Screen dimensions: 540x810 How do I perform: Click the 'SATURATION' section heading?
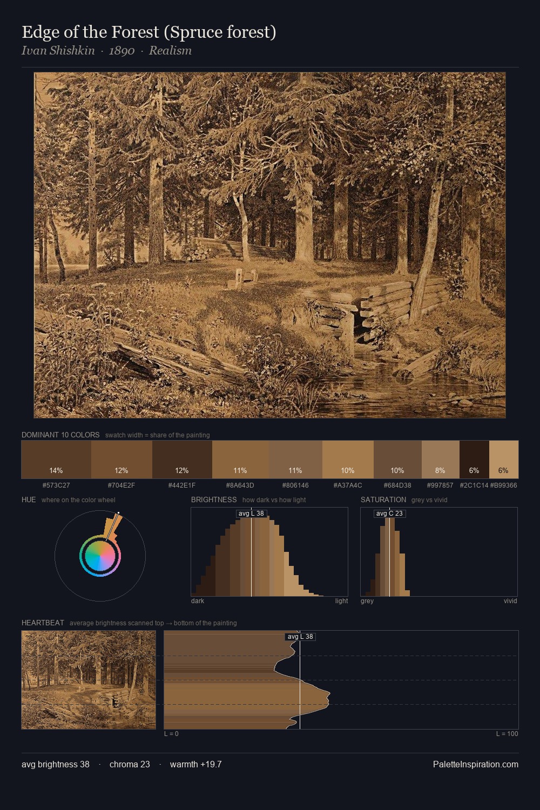click(x=383, y=500)
